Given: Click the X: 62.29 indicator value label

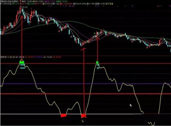Looking at the screenshot, I should point(11,57).
